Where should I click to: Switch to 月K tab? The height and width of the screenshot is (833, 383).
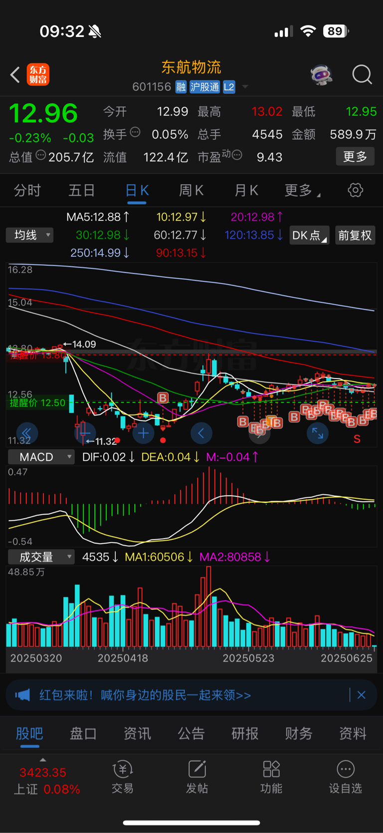[246, 191]
